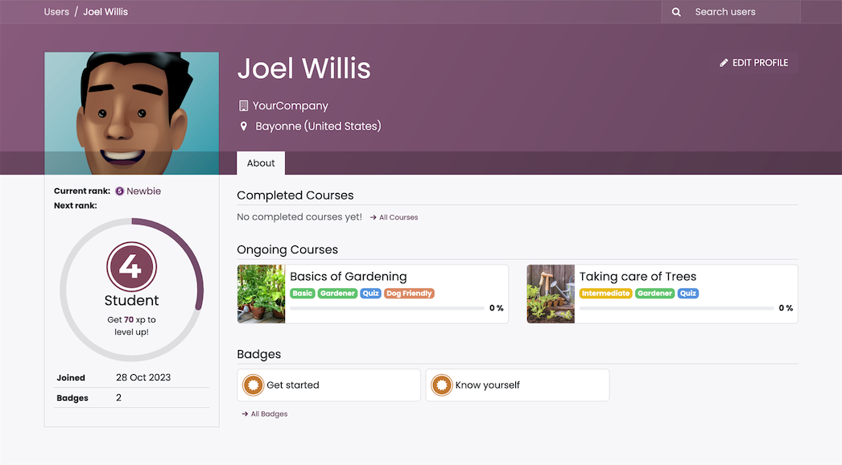The image size is (842, 465).
Task: Click the Know yourself badge medal icon
Action: click(441, 385)
